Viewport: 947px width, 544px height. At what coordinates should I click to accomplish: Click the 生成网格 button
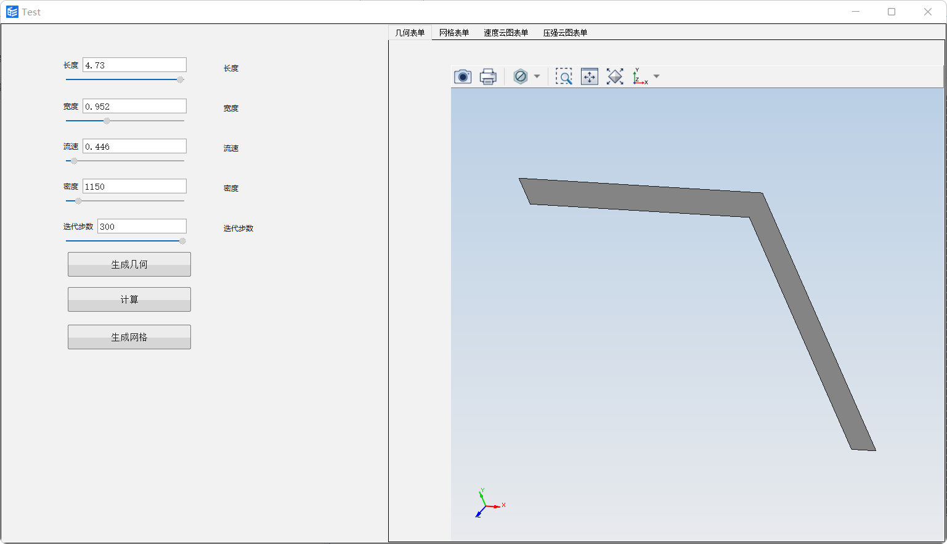point(129,337)
